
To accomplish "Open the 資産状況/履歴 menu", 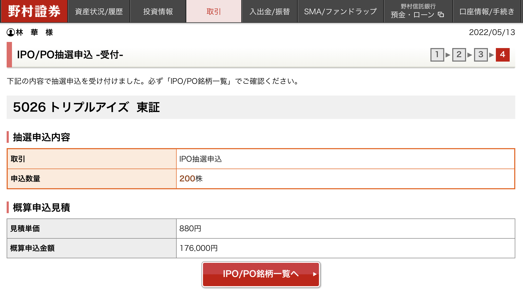I will (x=99, y=11).
